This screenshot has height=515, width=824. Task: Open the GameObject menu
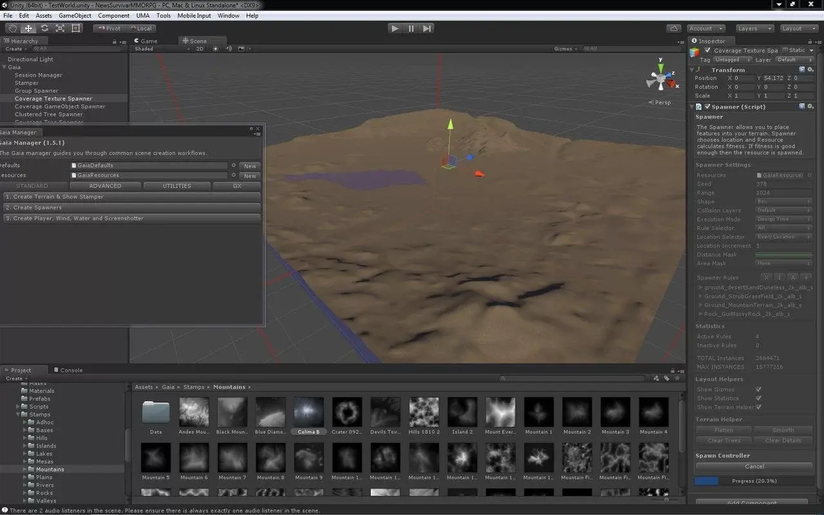pos(76,15)
